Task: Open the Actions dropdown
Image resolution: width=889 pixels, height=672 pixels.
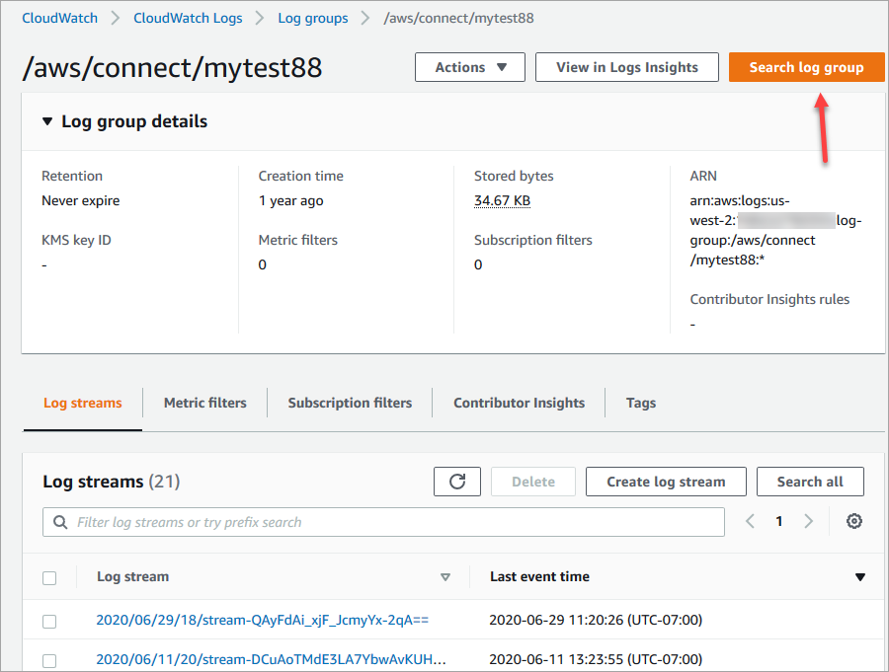Action: coord(469,67)
